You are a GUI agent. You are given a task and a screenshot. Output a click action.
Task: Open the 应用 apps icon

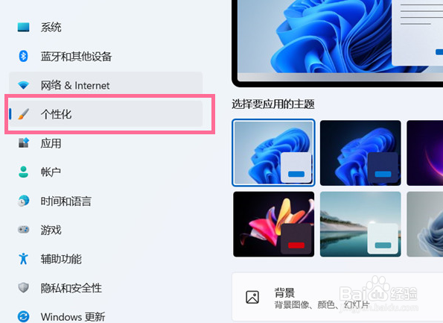[x=24, y=142]
